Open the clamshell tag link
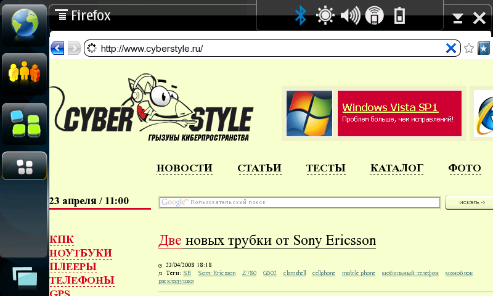493x296 pixels. point(295,273)
